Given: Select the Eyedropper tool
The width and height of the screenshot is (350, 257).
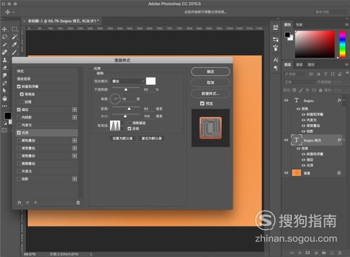Looking at the screenshot, I should (x=15, y=45).
